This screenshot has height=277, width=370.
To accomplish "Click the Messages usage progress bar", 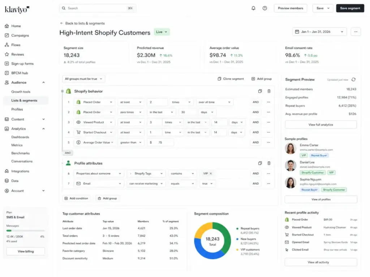I will [x=26, y=230].
